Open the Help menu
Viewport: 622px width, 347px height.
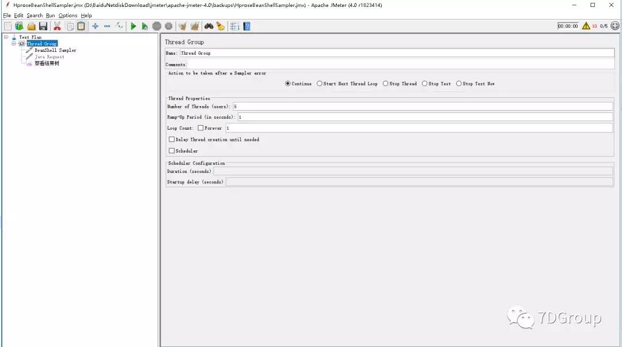point(86,16)
